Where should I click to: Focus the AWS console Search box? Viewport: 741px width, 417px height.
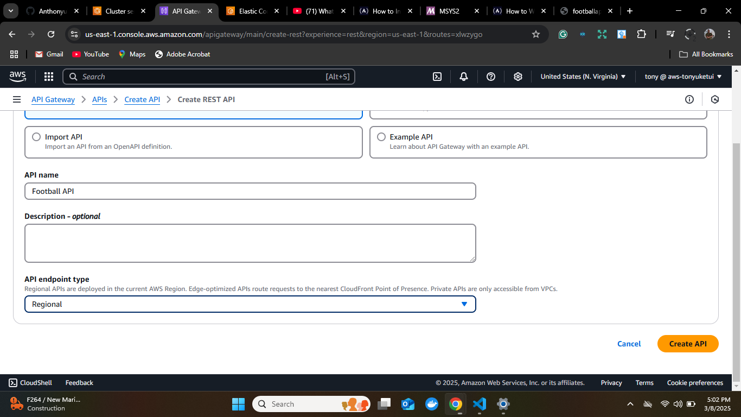click(x=209, y=77)
